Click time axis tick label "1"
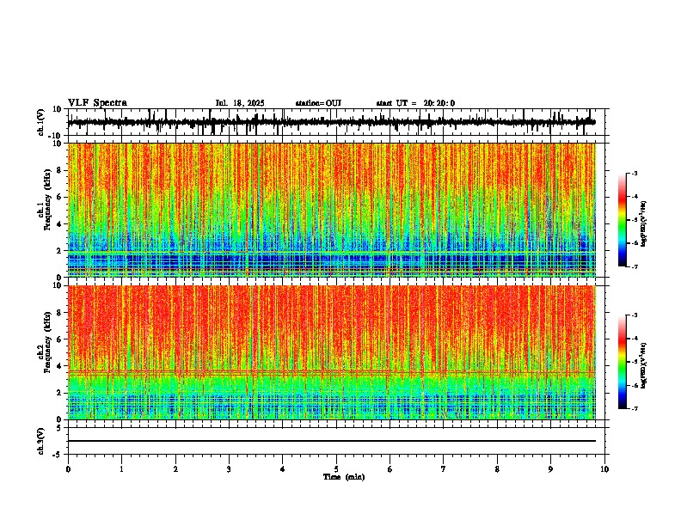The image size is (681, 526). coord(122,469)
